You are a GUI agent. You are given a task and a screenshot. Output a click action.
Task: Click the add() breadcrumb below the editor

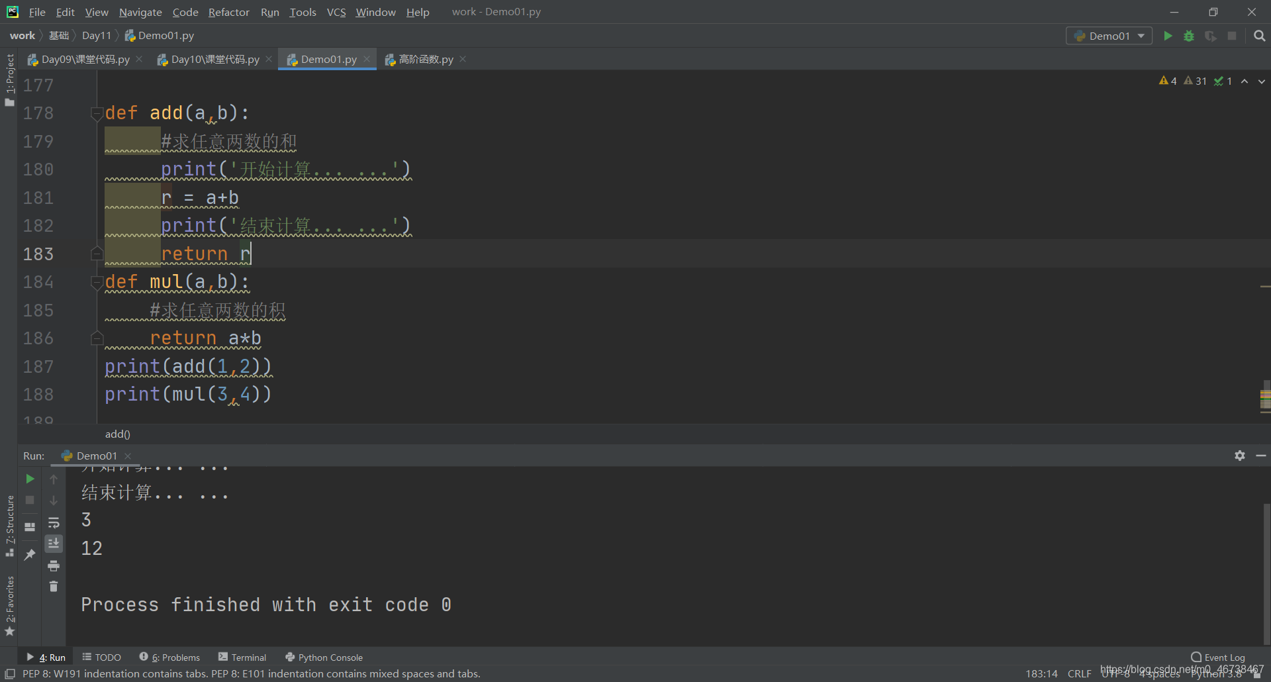118,434
